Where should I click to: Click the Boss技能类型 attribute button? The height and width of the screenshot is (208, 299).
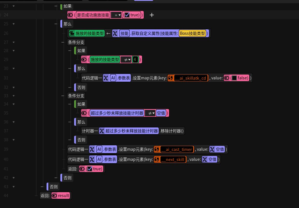(x=192, y=33)
